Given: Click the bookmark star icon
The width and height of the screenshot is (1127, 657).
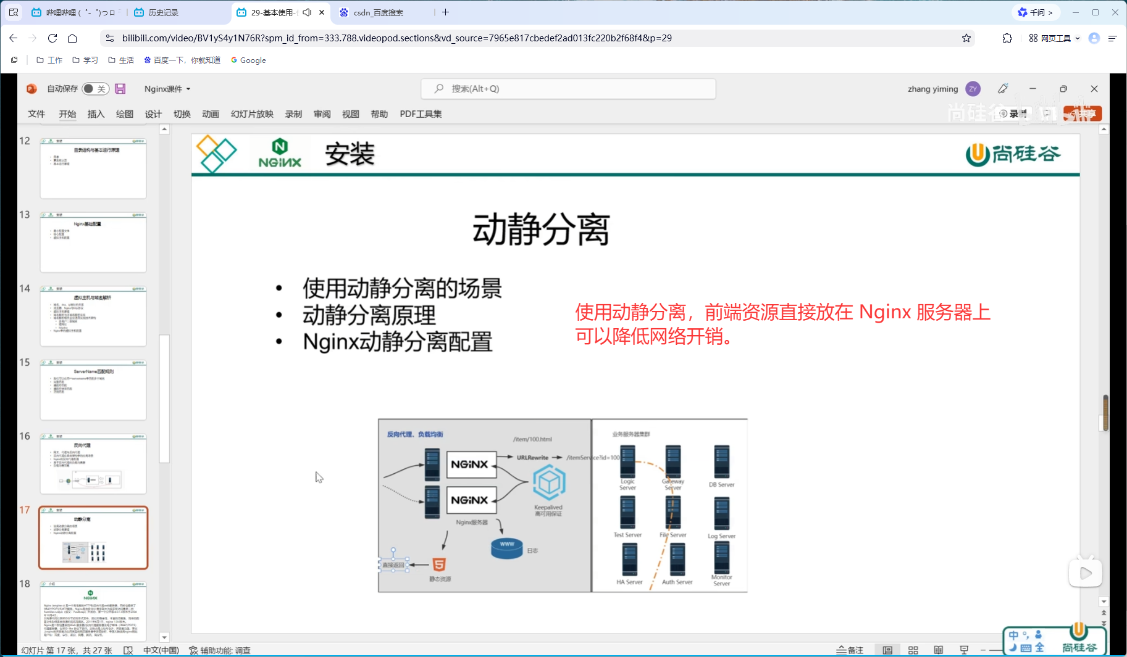Looking at the screenshot, I should point(966,38).
